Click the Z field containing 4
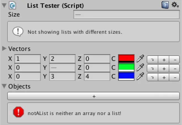 97,77
